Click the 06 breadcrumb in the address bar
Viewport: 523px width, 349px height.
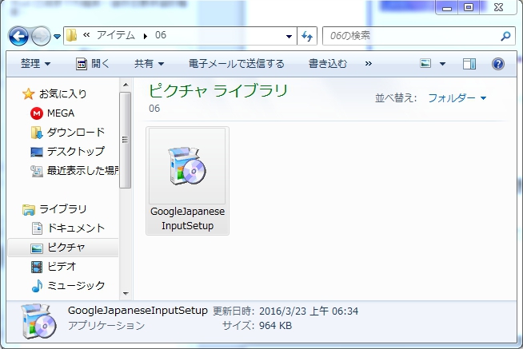click(161, 35)
